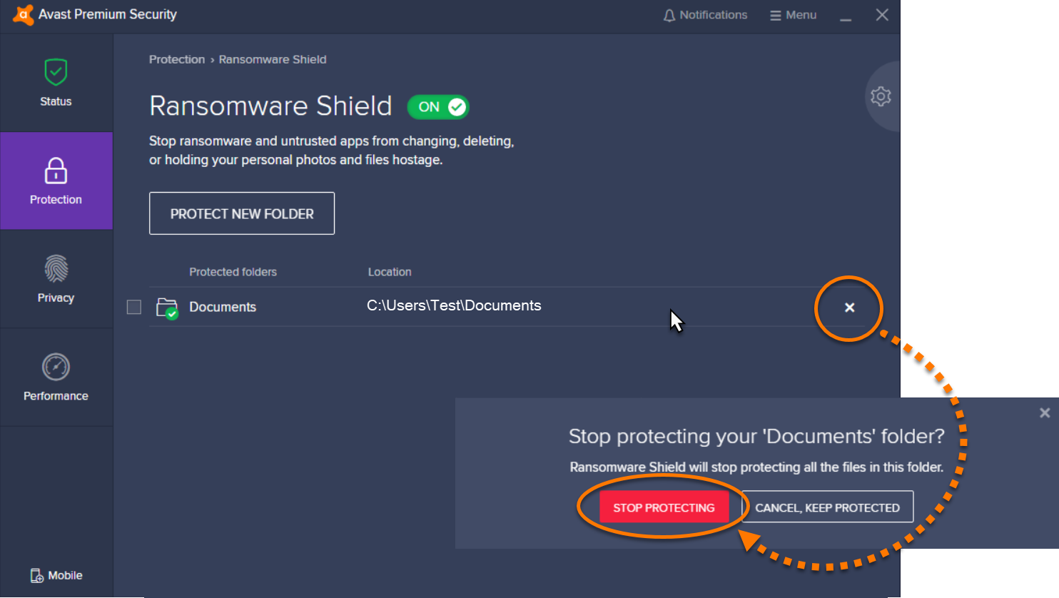Confirm with STOP PROTECTING button

[x=664, y=507]
